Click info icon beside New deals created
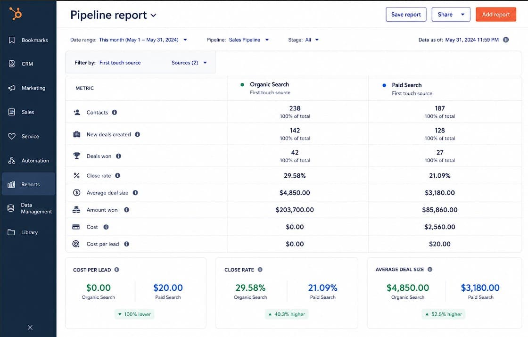The height and width of the screenshot is (337, 528). tap(137, 134)
